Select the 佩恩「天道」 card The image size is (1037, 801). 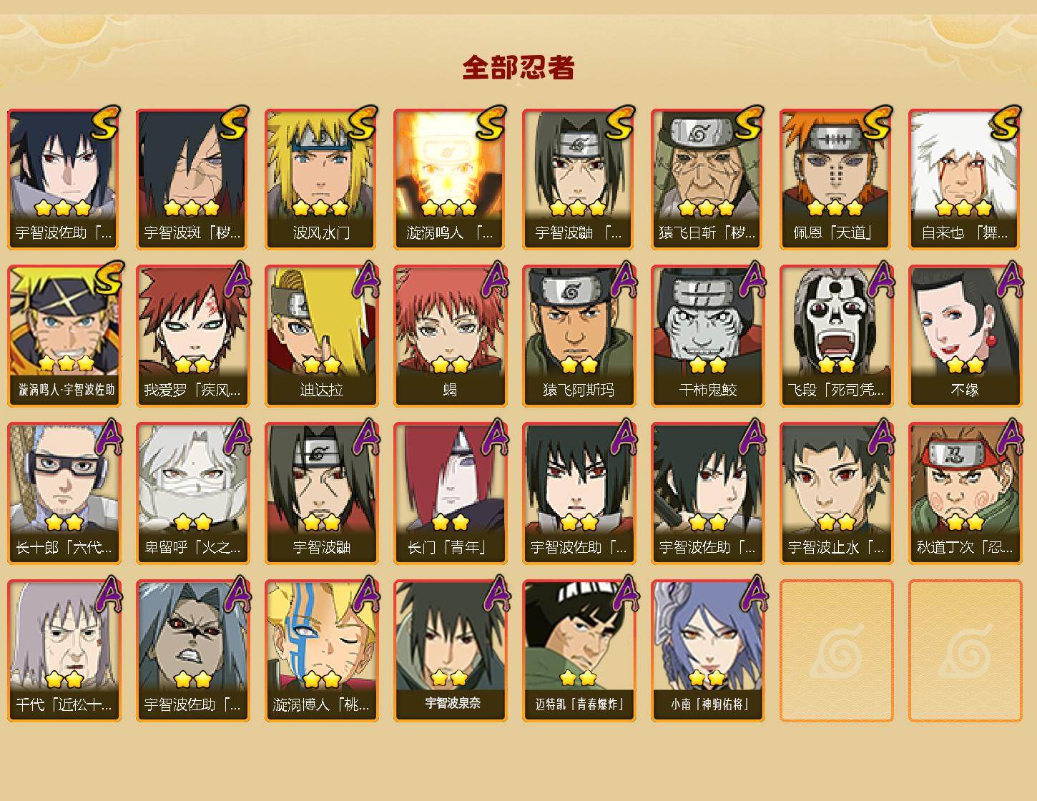[x=836, y=179]
